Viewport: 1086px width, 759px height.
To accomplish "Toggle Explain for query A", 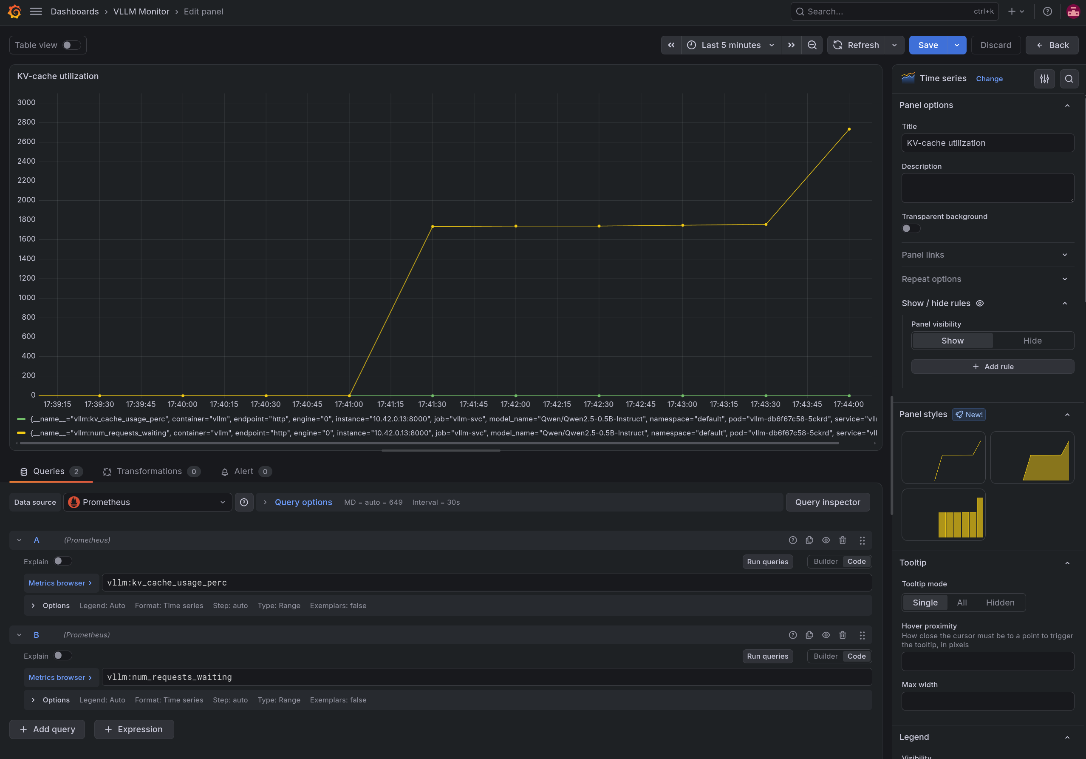I will pyautogui.click(x=62, y=561).
